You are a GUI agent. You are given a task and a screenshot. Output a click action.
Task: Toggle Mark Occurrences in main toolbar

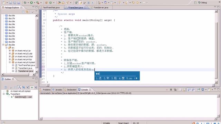tap(80, 2)
